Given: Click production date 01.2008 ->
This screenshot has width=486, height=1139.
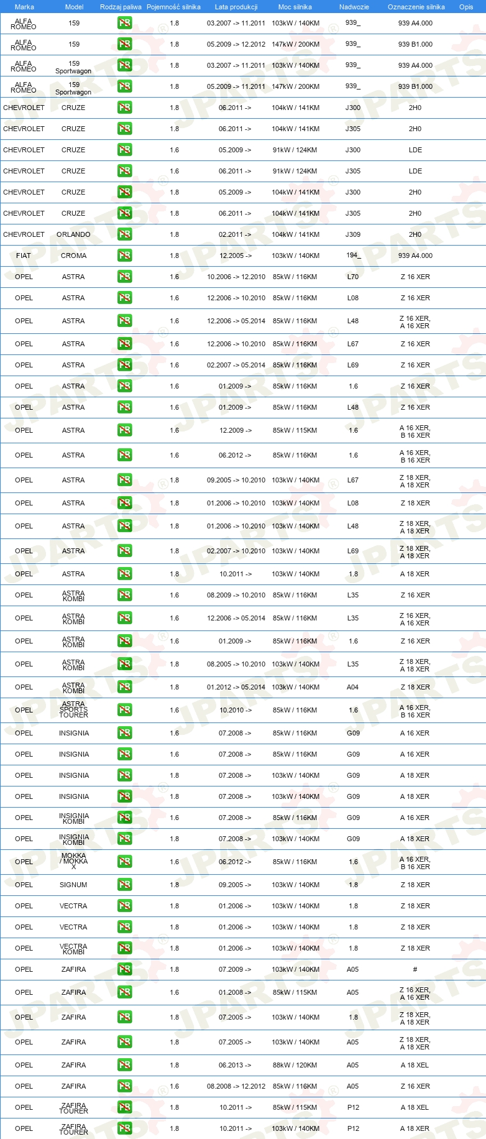Looking at the screenshot, I should [235, 992].
